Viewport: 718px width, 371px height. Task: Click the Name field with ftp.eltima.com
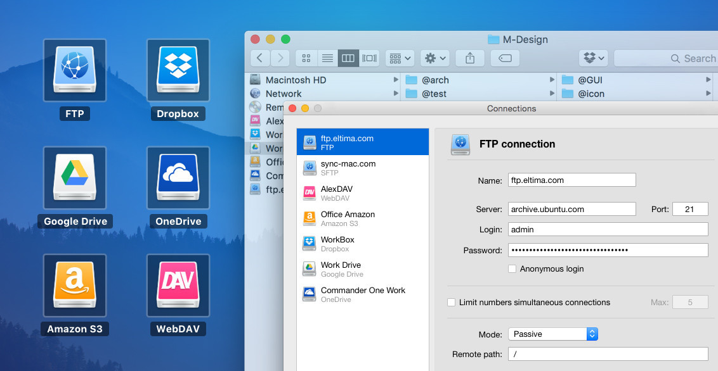(x=572, y=180)
